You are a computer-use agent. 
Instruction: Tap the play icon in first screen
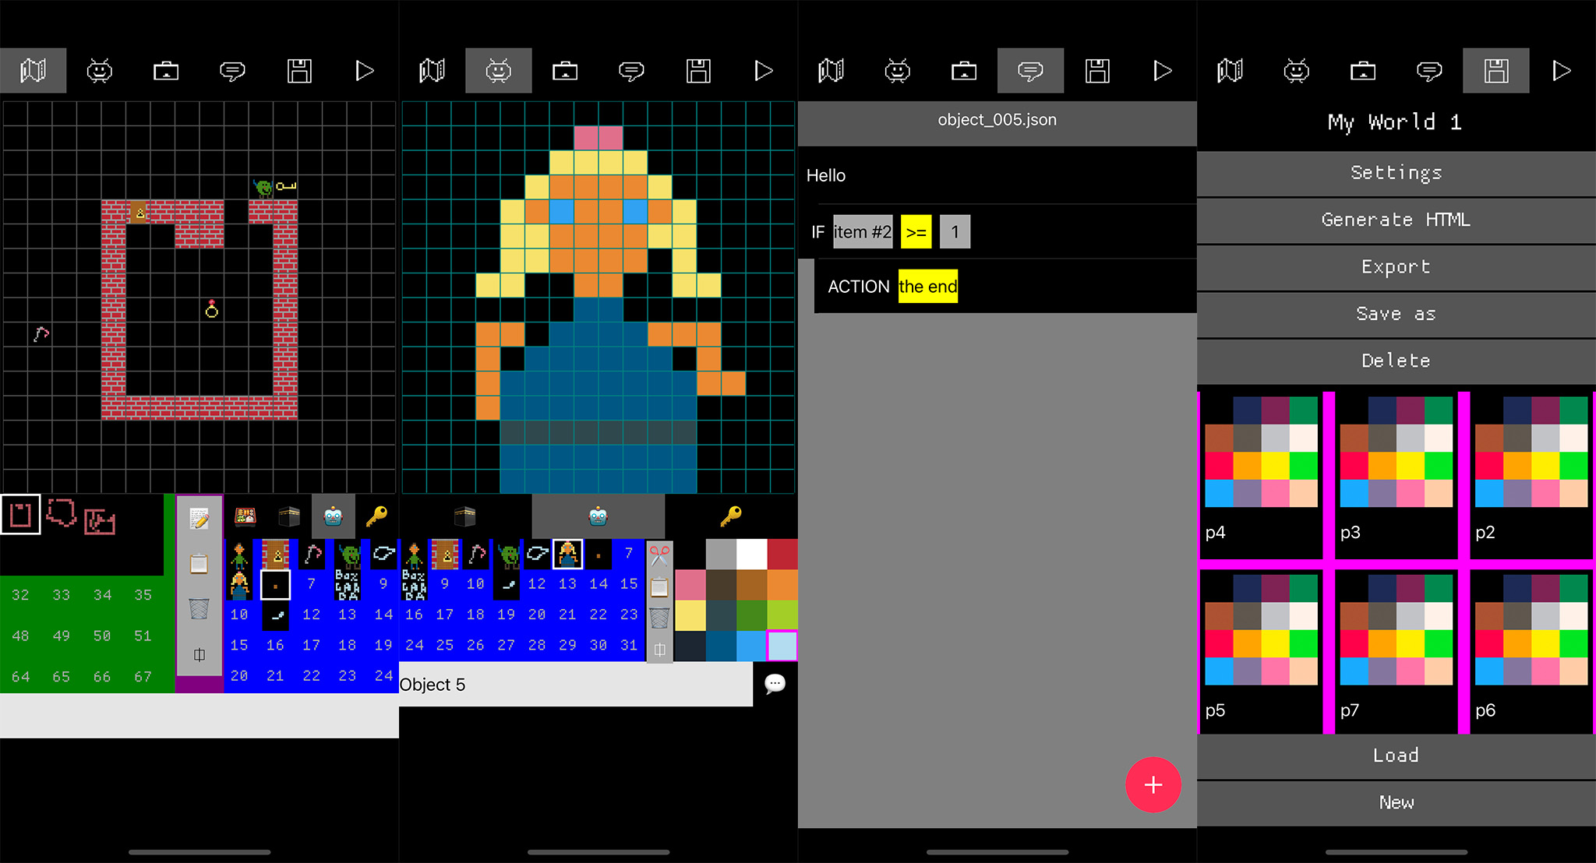point(365,71)
